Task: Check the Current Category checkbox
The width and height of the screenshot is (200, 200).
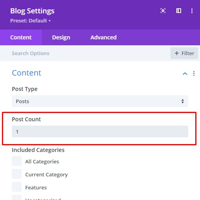Action: pos(17,174)
